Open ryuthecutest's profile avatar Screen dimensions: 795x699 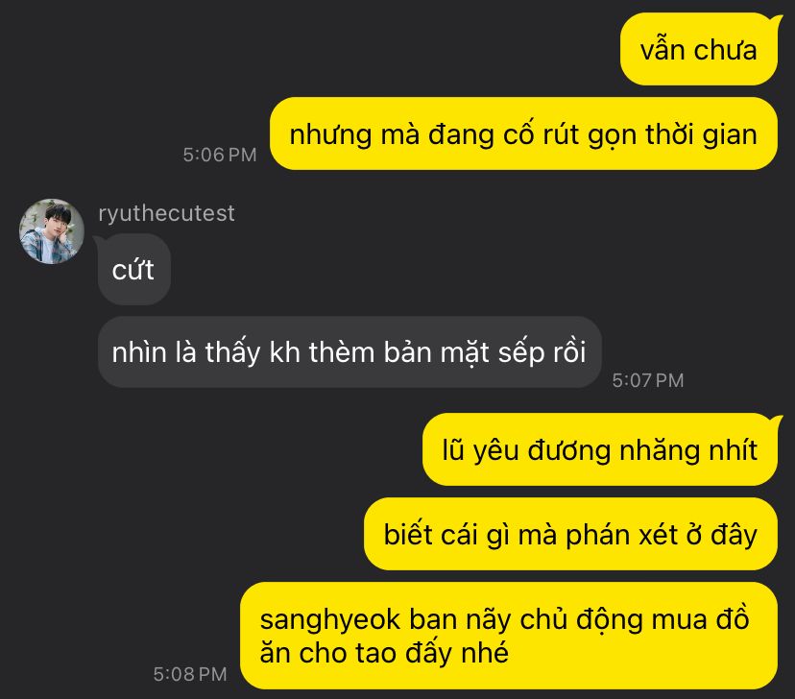click(51, 231)
